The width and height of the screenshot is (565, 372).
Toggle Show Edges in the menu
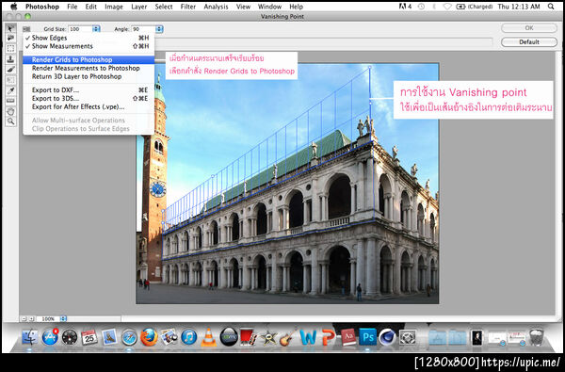[89, 38]
